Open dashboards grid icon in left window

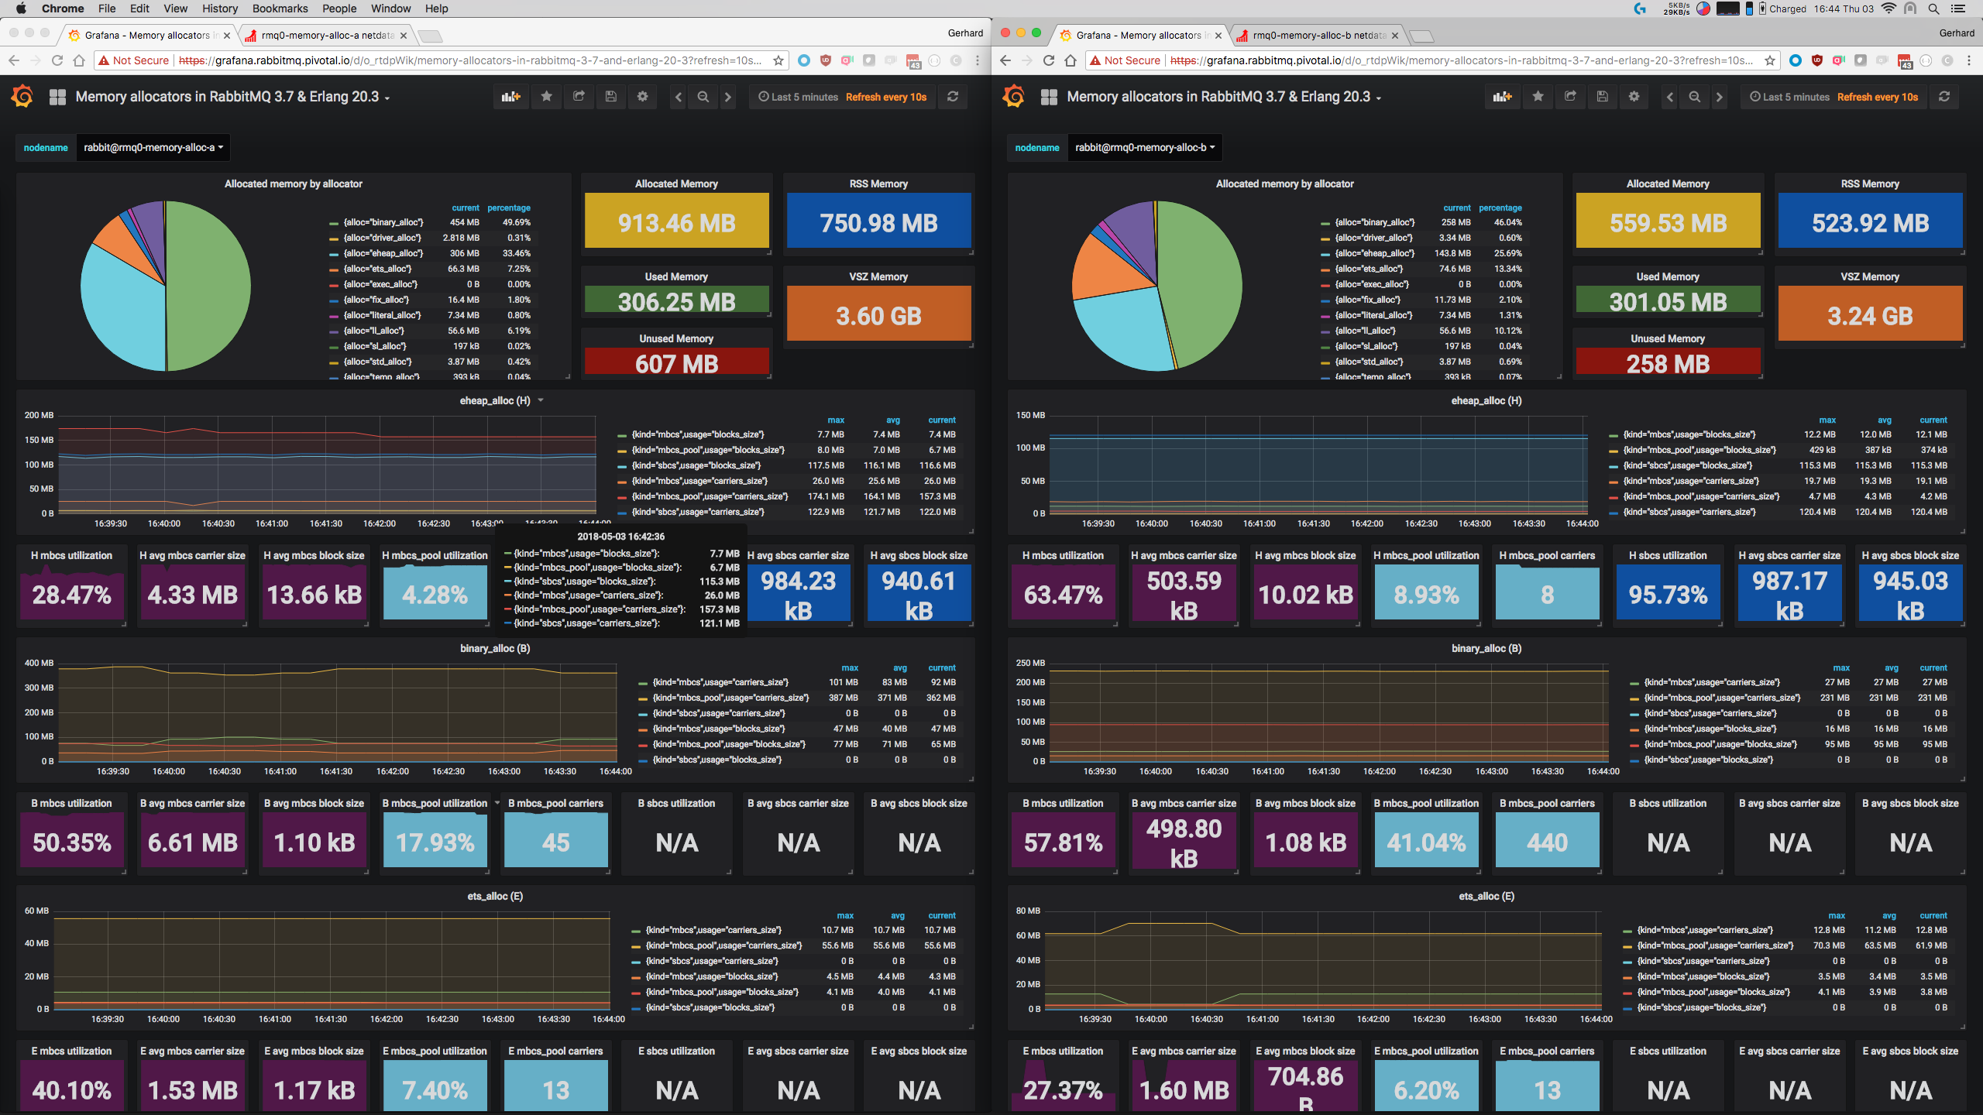point(57,97)
